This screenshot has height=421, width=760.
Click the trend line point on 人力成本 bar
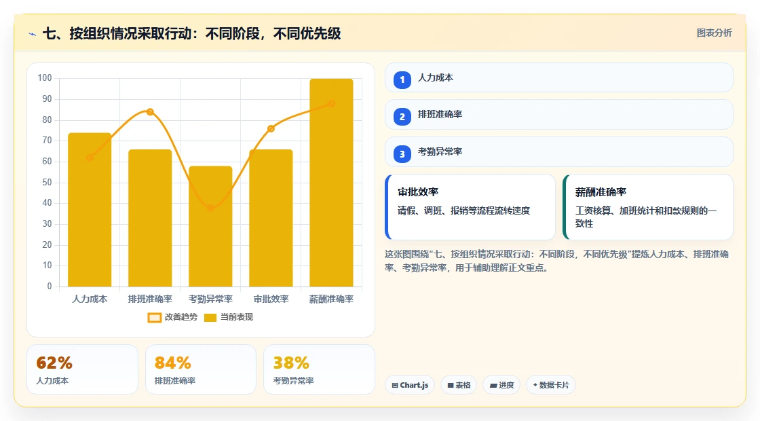90,158
